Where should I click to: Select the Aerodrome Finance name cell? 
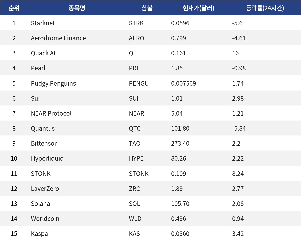click(x=77, y=38)
